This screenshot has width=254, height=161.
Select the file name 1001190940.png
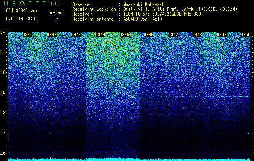21,10
